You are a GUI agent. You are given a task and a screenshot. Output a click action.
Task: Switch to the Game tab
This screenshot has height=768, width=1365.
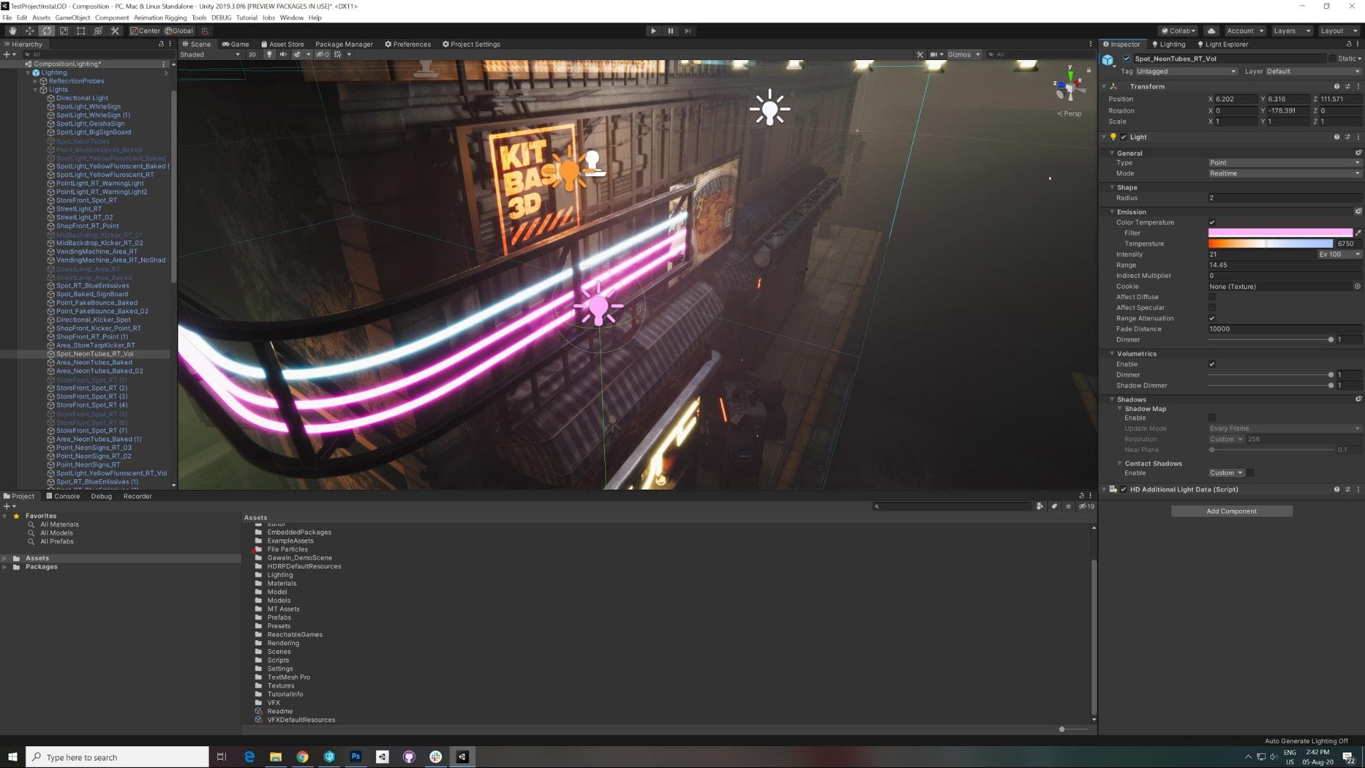point(236,44)
